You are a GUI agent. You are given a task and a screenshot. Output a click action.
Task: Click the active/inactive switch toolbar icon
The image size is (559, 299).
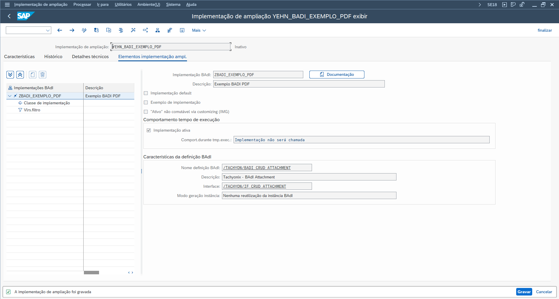point(96,30)
